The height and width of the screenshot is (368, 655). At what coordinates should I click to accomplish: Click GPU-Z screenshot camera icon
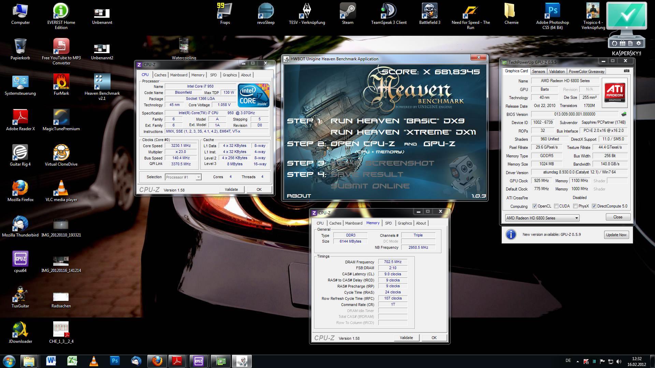pos(627,71)
